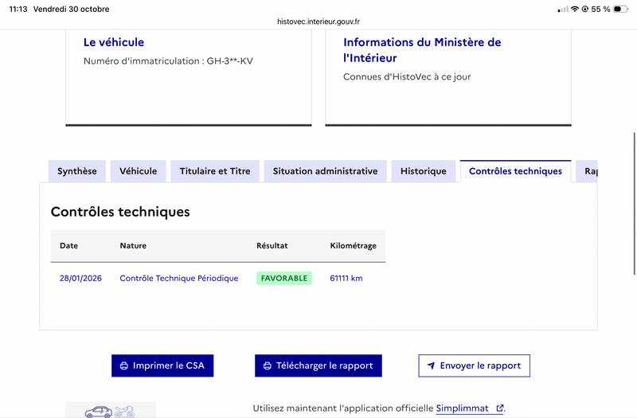Click the Envoyer le rapport button
The width and height of the screenshot is (637, 418).
pos(474,365)
